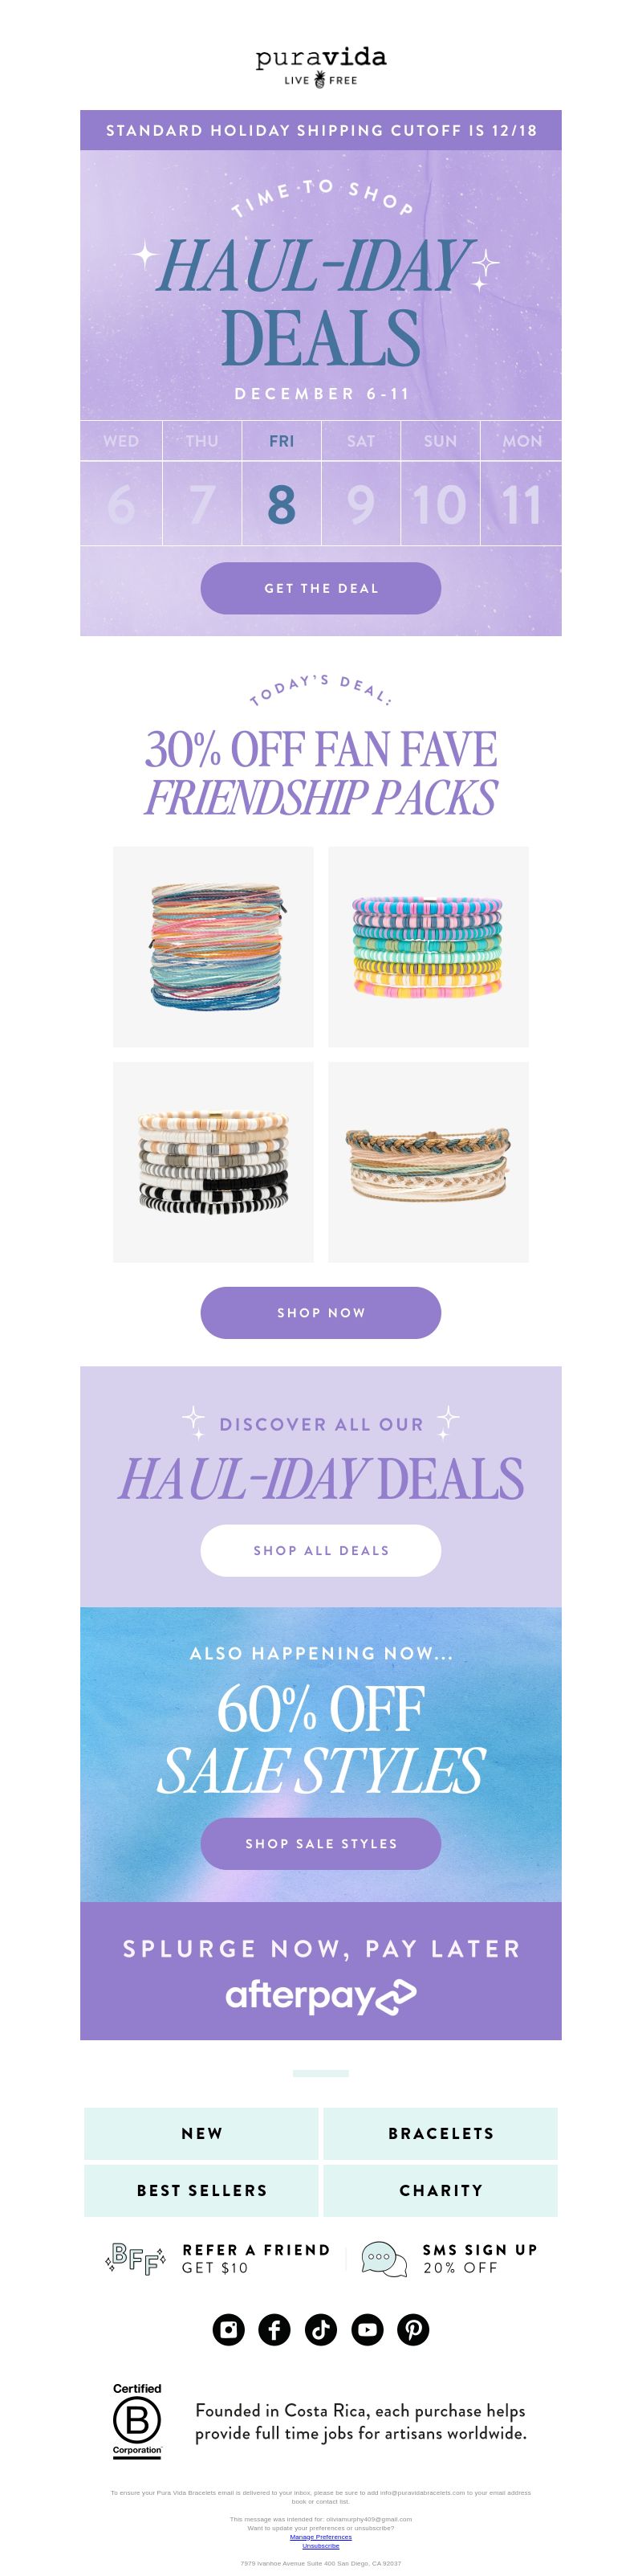This screenshot has height=2576, width=642.
Task: Select the black and white bead bracelet pack
Action: click(213, 1162)
